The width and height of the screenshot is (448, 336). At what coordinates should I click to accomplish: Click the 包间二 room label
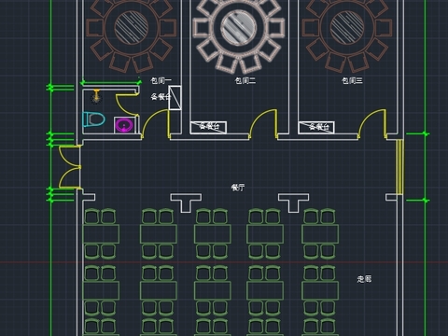pyautogui.click(x=245, y=81)
